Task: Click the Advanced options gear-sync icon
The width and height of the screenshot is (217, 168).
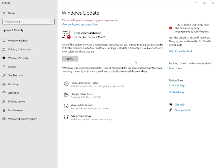Action: pyautogui.click(x=66, y=117)
